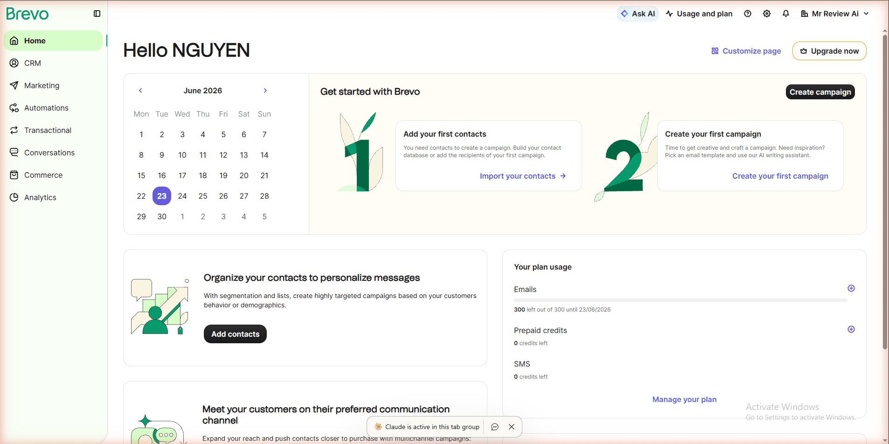This screenshot has height=444, width=889.
Task: Open the Analytics menu item
Action: [x=53, y=197]
